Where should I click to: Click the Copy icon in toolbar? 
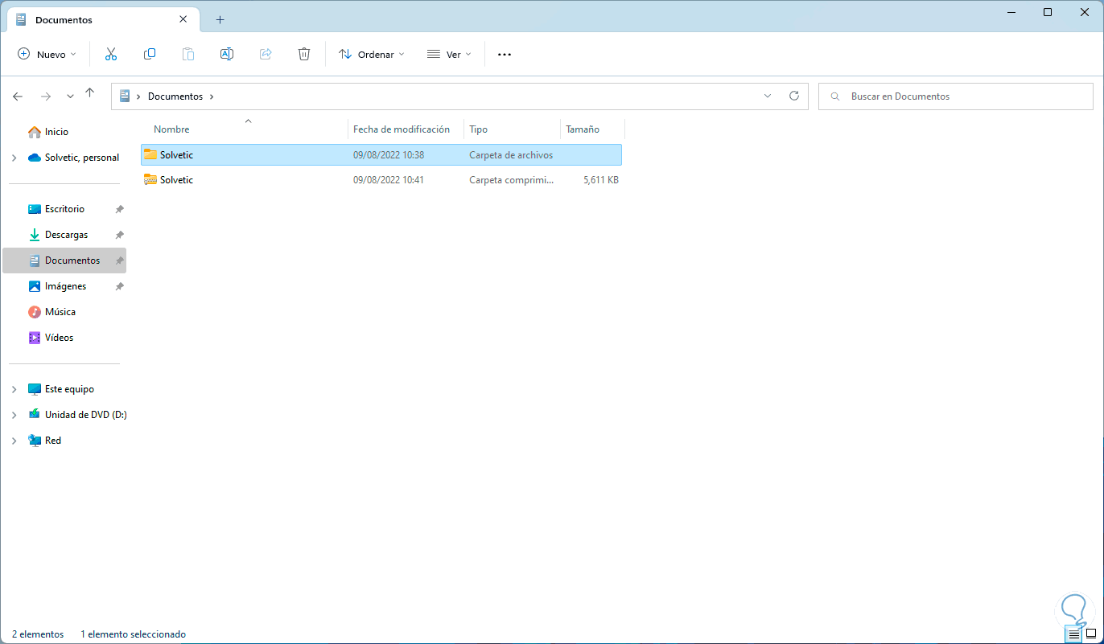(x=150, y=54)
